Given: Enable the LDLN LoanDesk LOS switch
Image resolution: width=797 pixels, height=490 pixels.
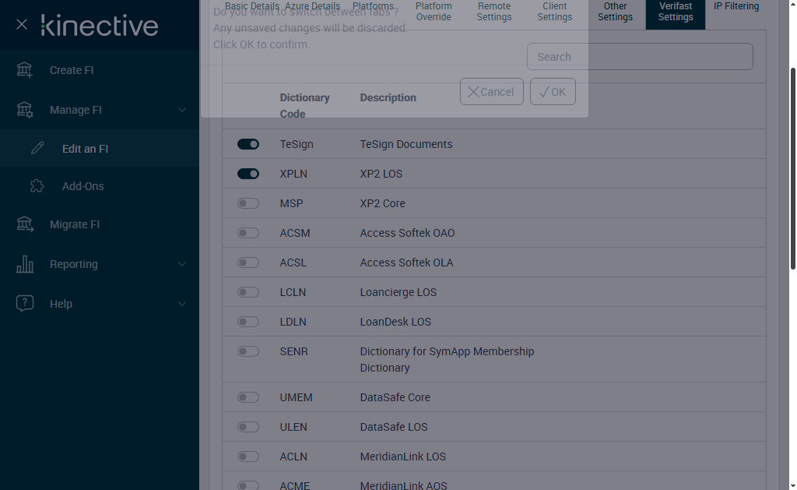Looking at the screenshot, I should pos(248,322).
